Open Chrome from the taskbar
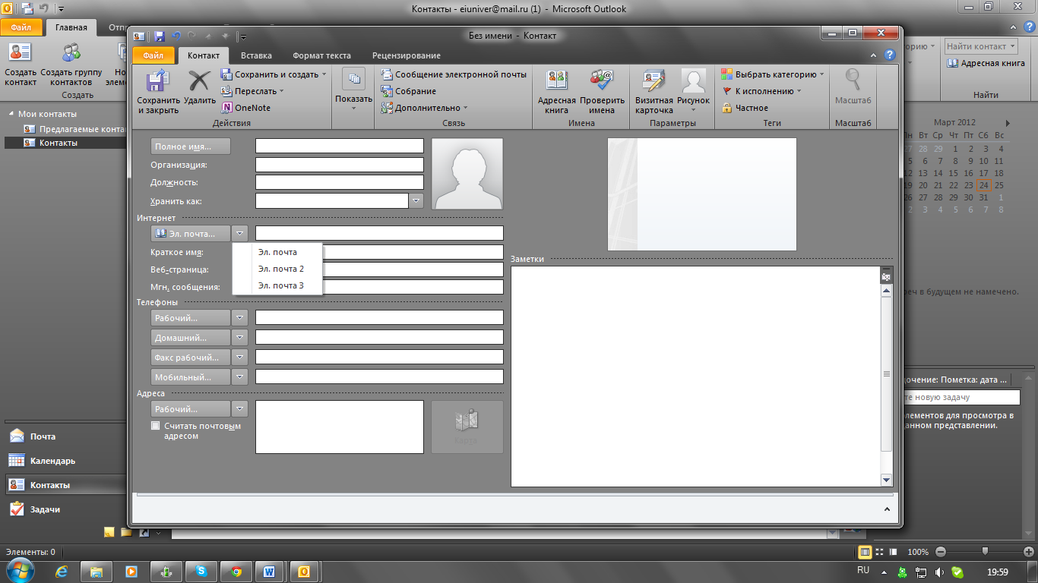 [236, 572]
